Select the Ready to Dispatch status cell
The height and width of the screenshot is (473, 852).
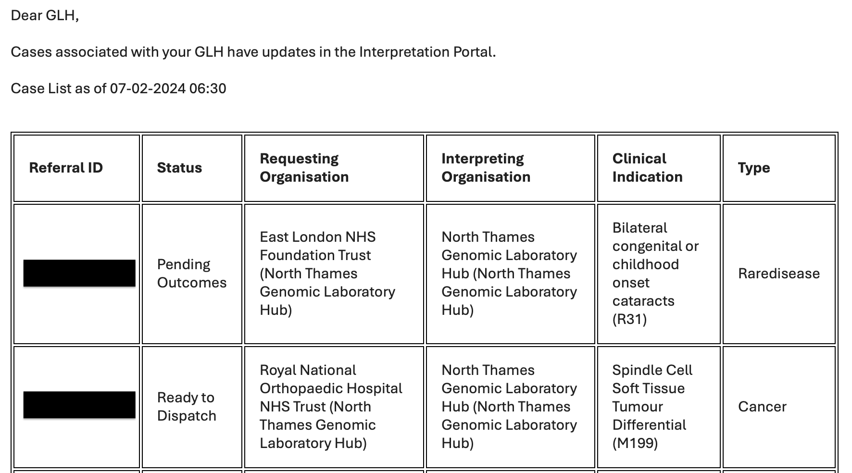tap(187, 407)
